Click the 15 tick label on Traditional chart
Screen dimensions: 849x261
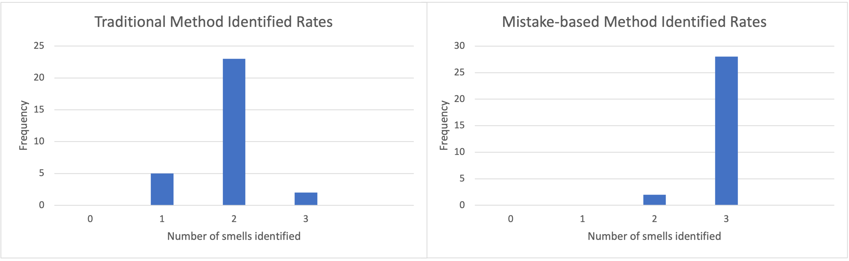[39, 109]
